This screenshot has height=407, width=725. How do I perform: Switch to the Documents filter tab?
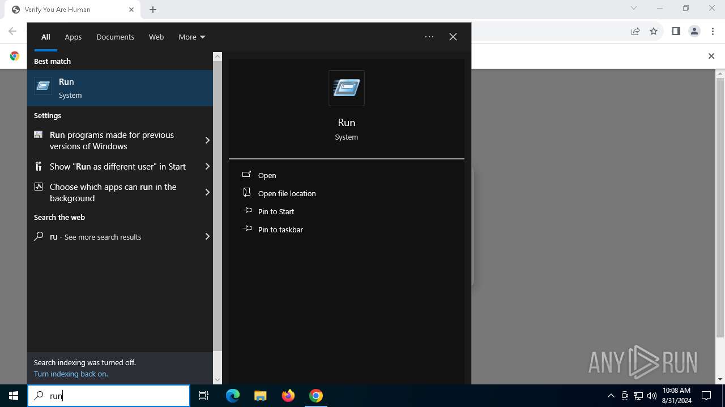115,37
